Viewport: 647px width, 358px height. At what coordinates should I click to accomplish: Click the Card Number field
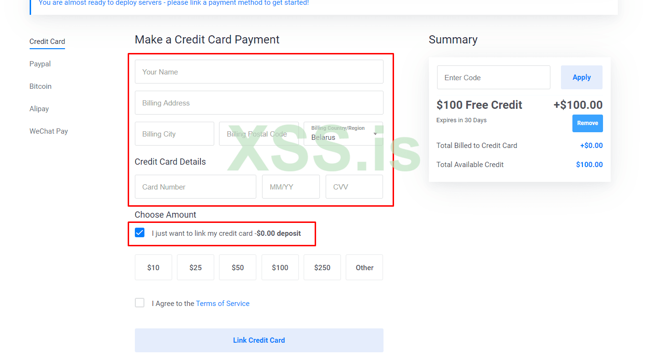pyautogui.click(x=195, y=187)
